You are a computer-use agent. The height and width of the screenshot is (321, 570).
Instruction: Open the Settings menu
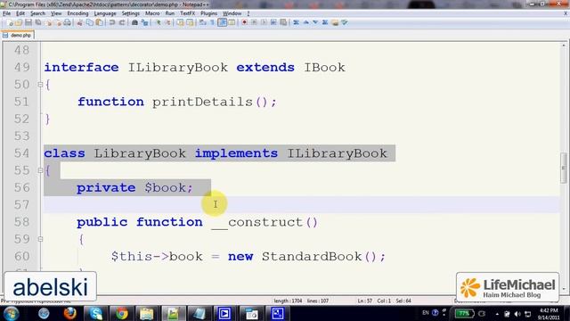click(131, 13)
